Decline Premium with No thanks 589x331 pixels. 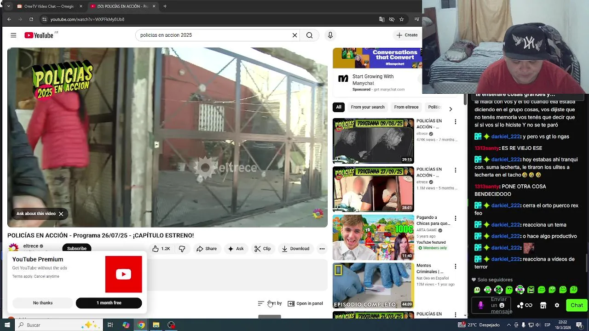click(43, 303)
